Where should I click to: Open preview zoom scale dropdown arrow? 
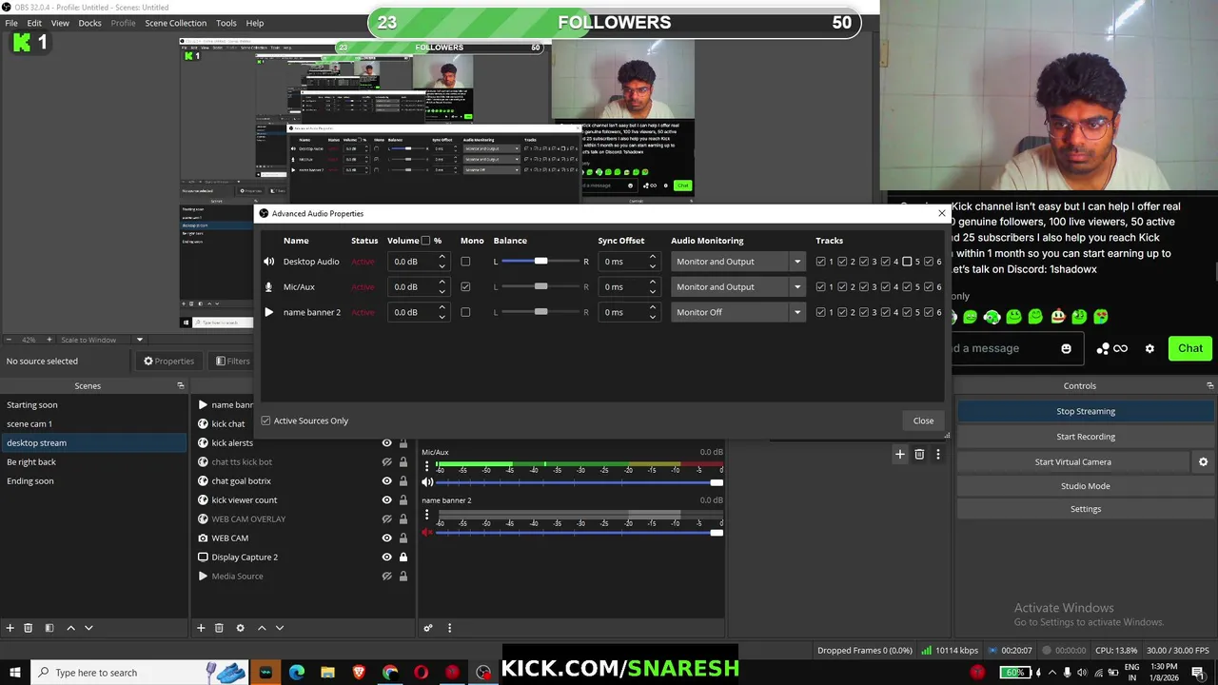139,340
